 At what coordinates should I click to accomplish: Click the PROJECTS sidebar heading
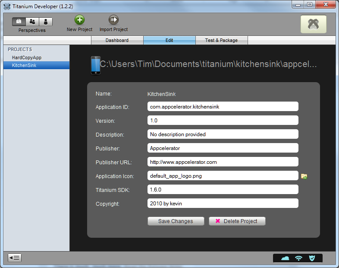20,49
